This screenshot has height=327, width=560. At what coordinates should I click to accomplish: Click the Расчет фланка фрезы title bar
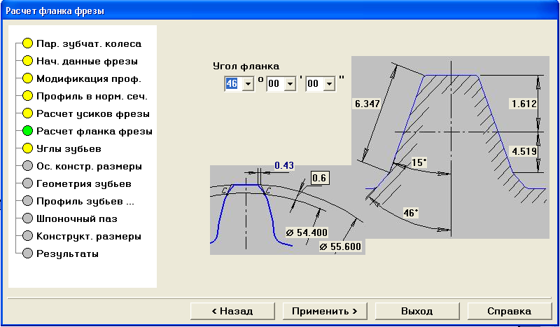[x=280, y=11]
